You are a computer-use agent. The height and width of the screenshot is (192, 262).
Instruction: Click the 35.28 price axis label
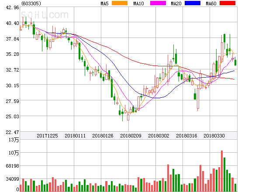pos(13,54)
